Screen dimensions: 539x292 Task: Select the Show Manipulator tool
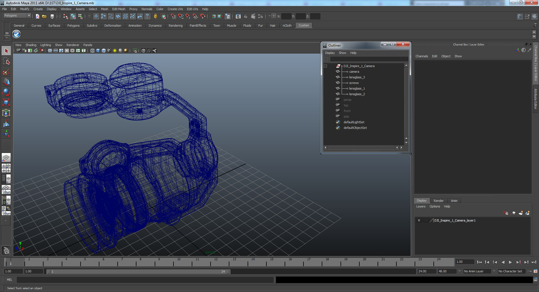point(6,133)
